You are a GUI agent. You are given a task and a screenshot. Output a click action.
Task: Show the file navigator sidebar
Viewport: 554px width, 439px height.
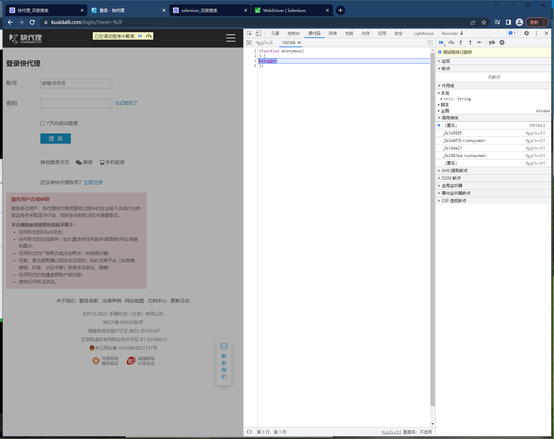click(x=249, y=43)
